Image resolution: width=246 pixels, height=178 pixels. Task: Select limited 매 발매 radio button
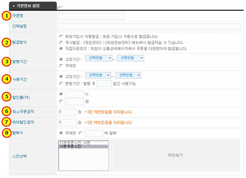[x=80, y=133]
